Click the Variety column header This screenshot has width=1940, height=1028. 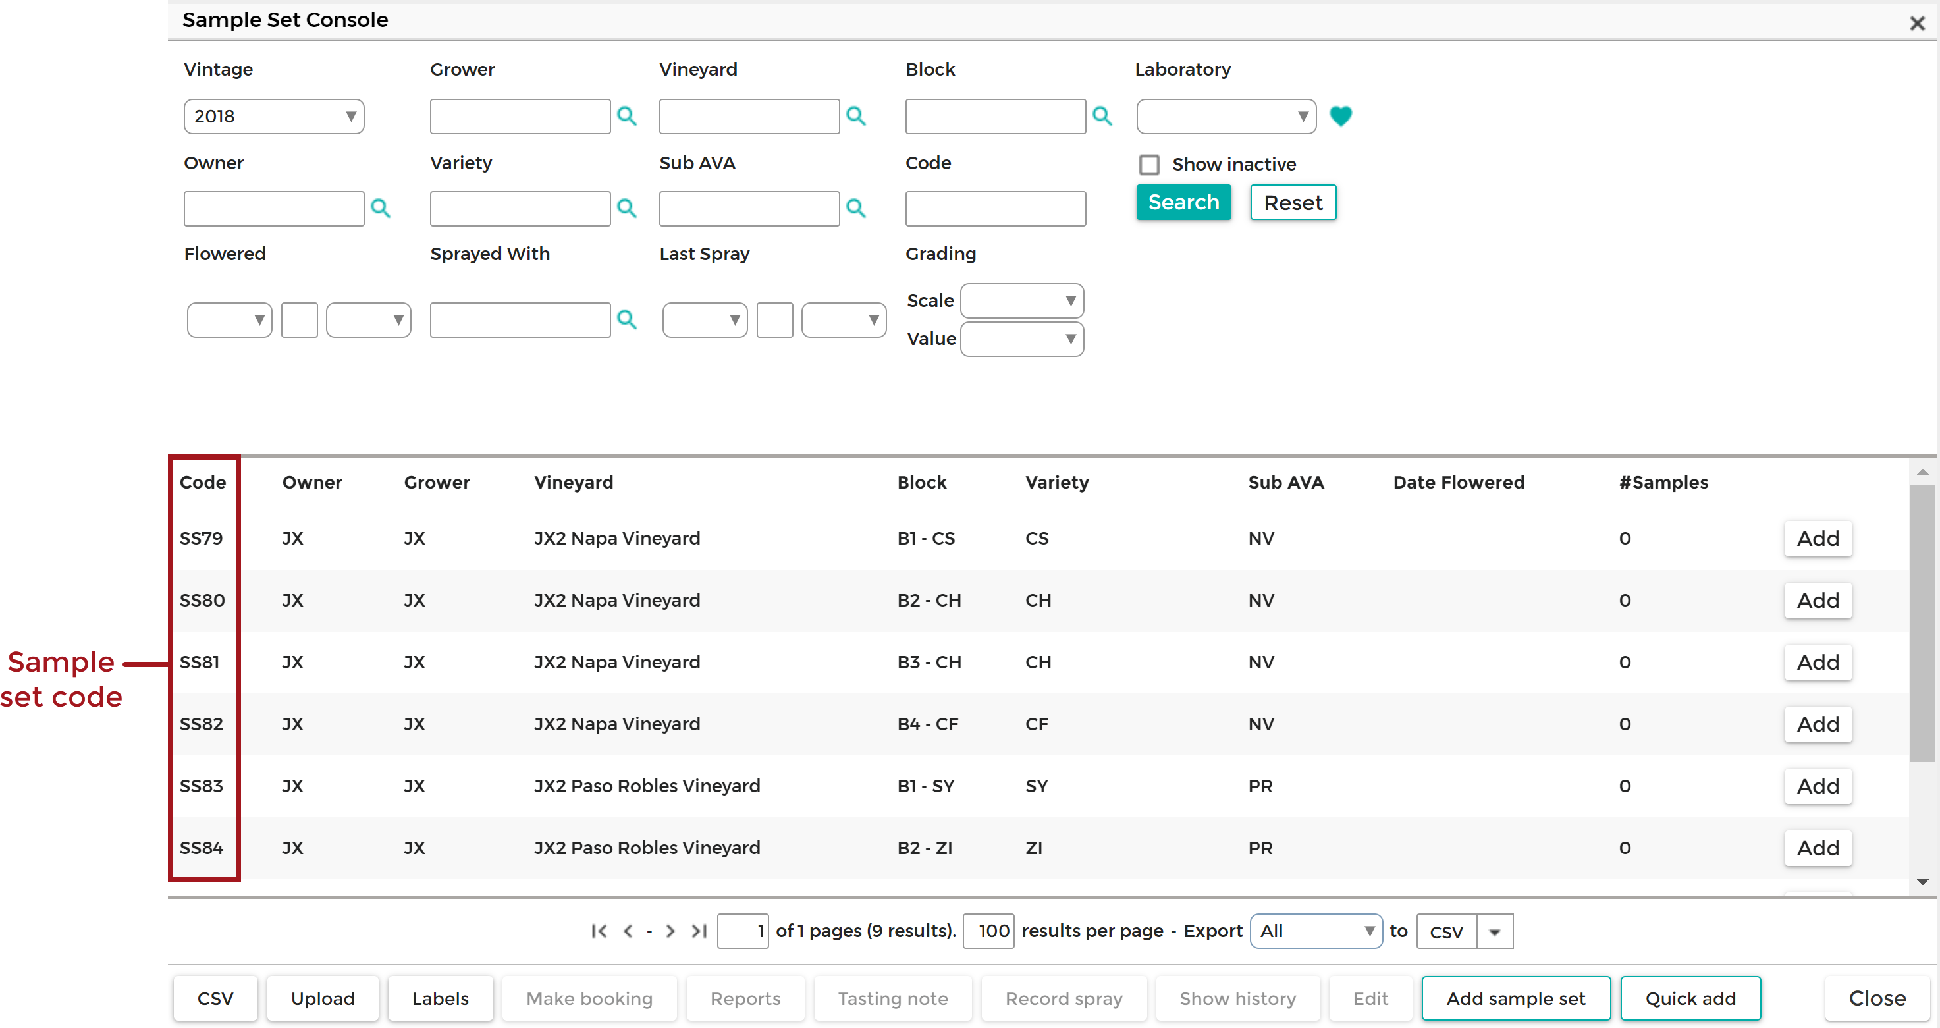1057,483
